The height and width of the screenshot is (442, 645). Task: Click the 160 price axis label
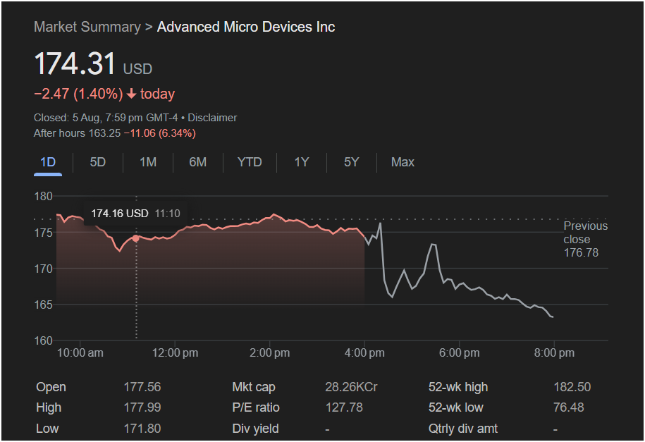point(43,340)
